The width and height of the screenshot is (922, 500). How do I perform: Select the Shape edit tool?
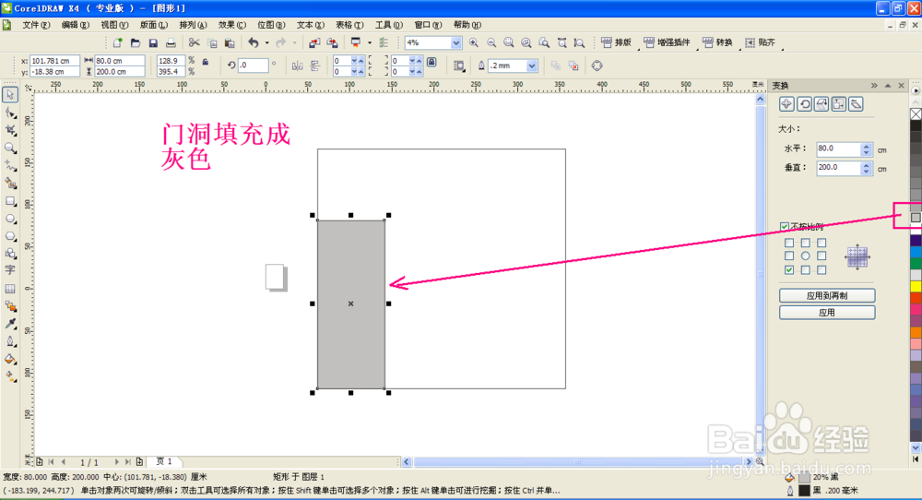[10, 113]
